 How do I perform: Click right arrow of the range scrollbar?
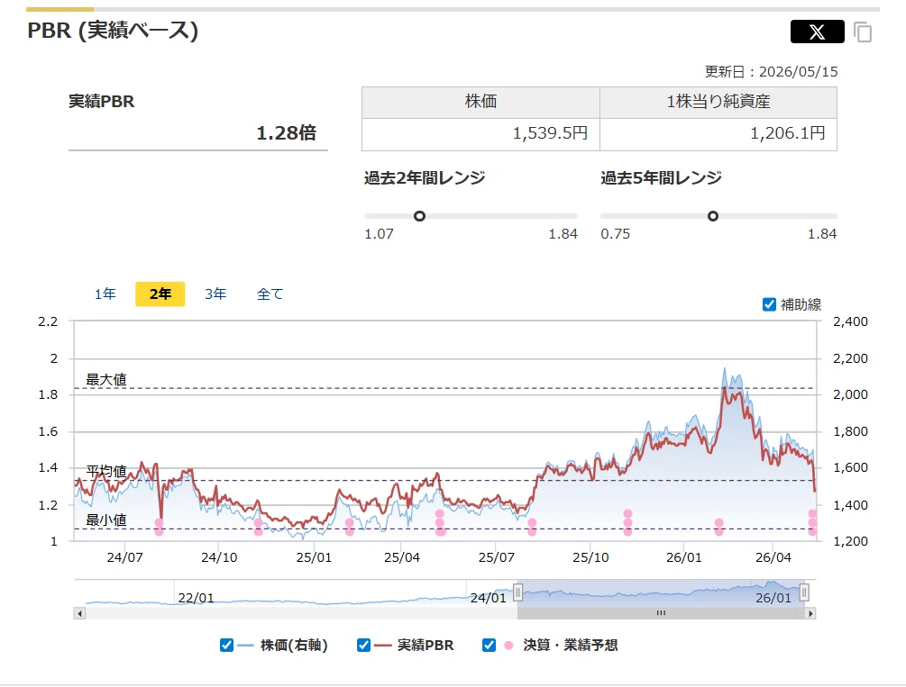pos(810,613)
